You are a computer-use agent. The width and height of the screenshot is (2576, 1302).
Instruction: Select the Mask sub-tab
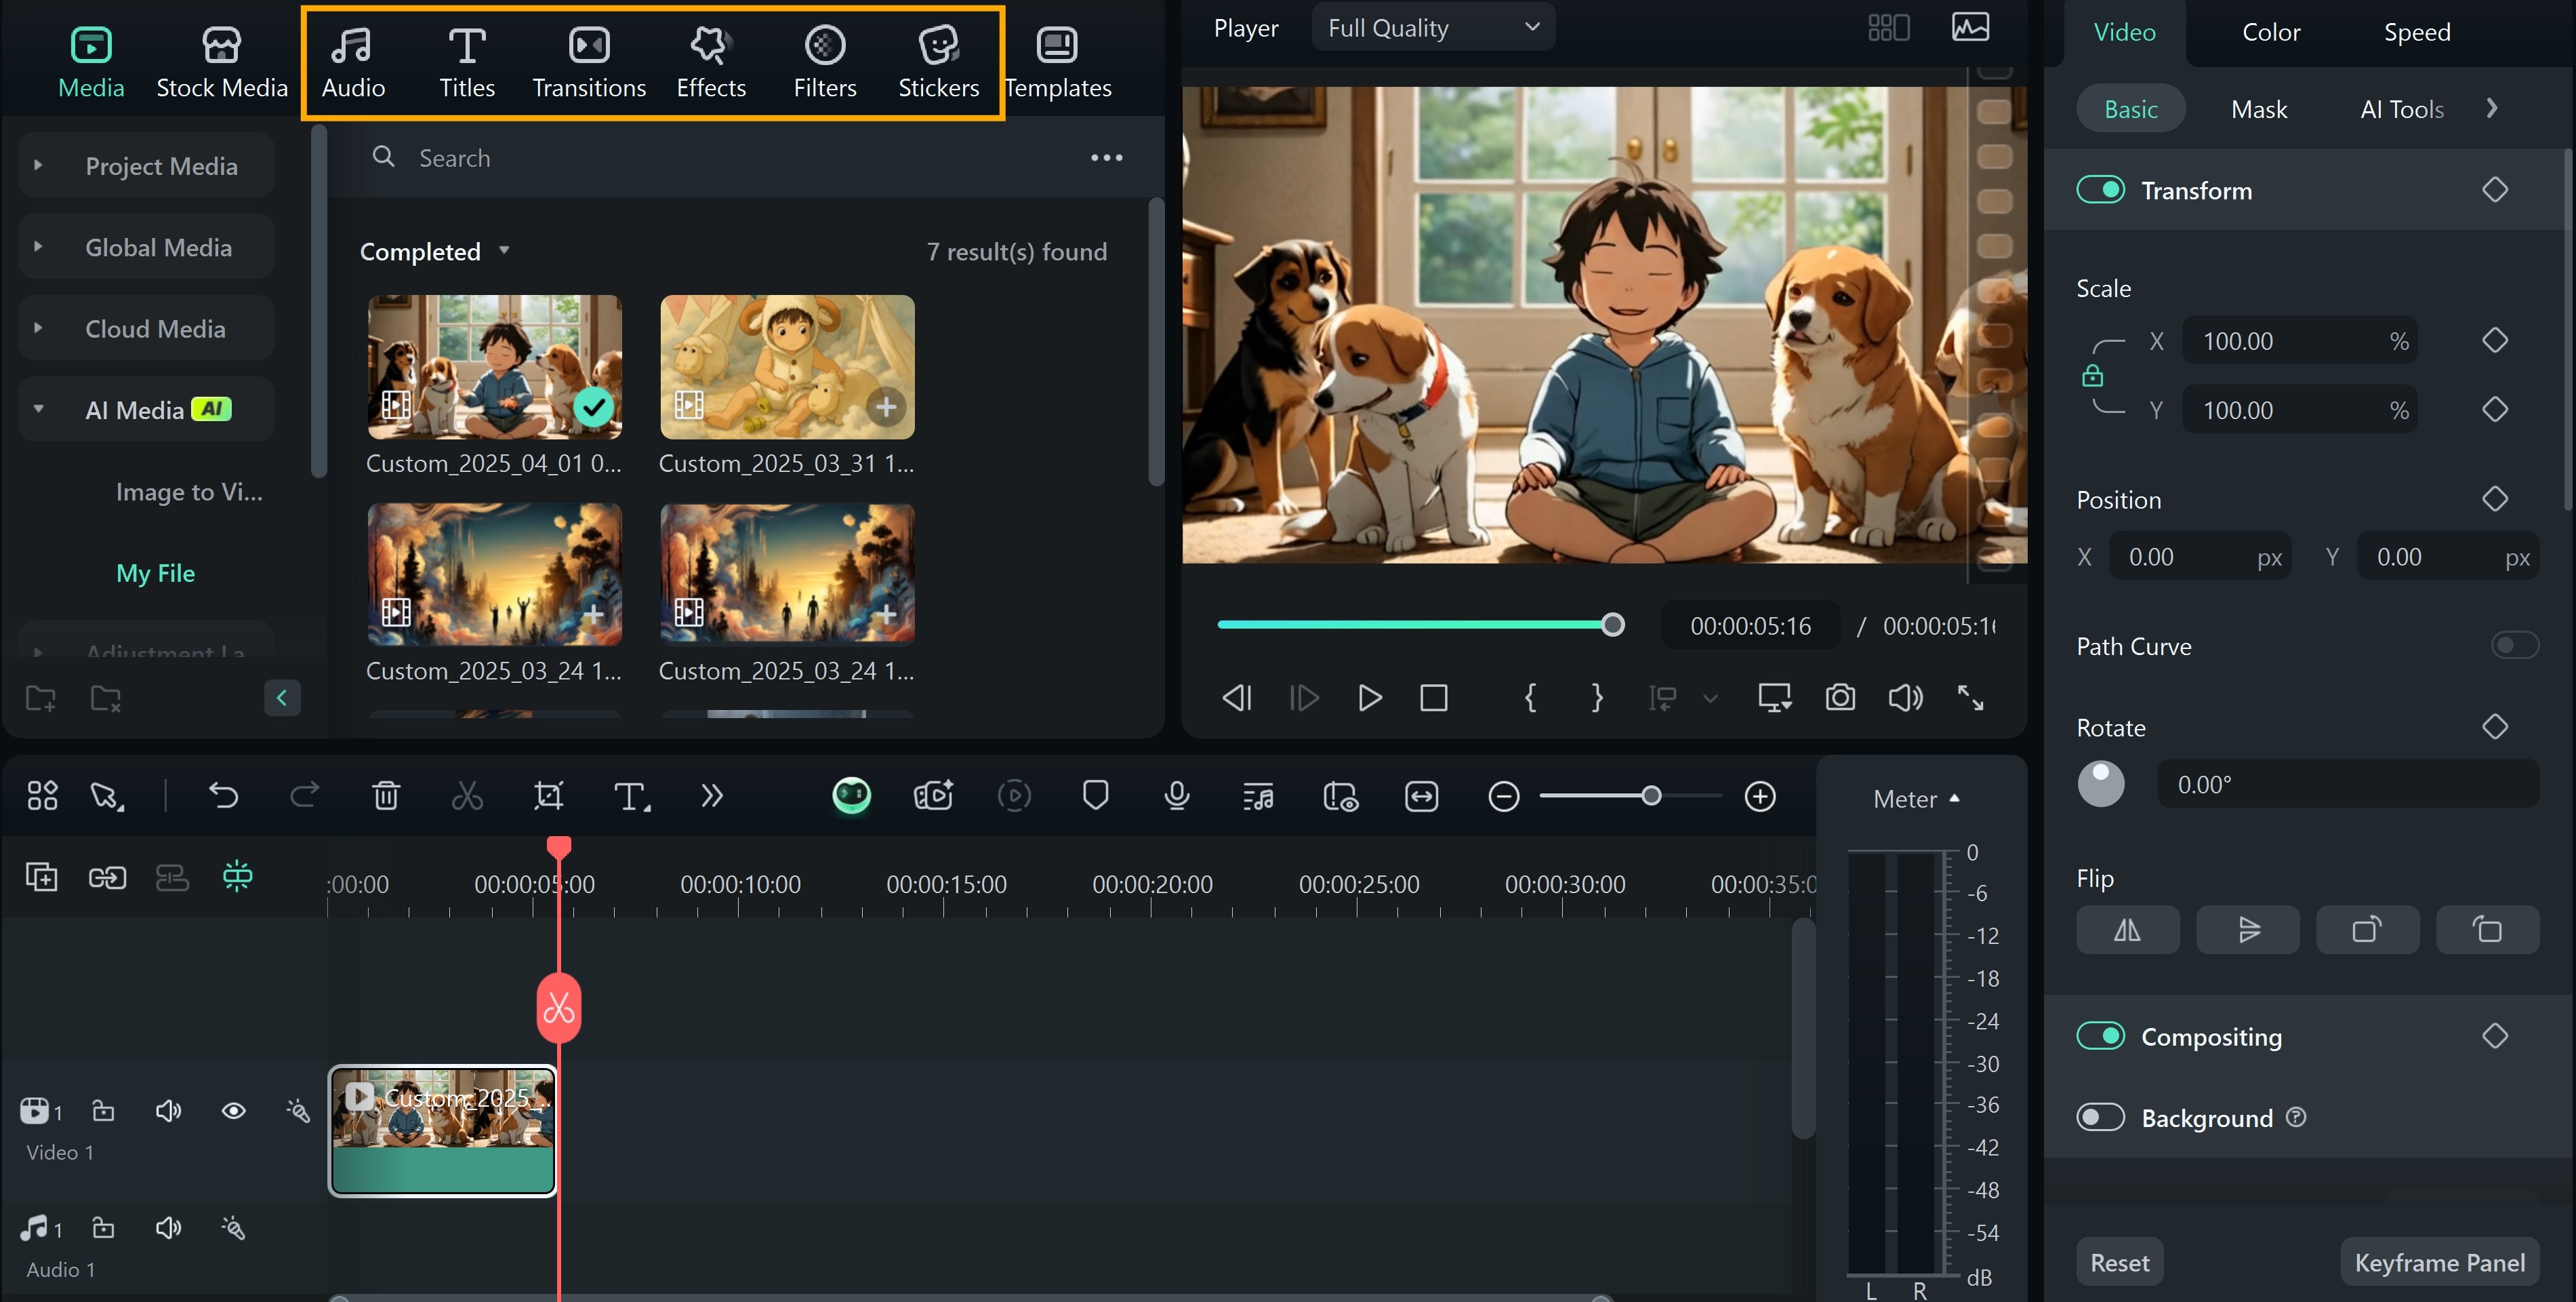coord(2258,109)
